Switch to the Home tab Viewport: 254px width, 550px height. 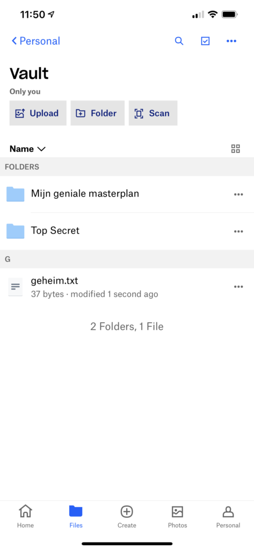[26, 516]
